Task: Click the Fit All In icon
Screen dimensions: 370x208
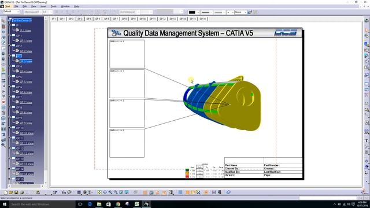Action: coord(99,192)
